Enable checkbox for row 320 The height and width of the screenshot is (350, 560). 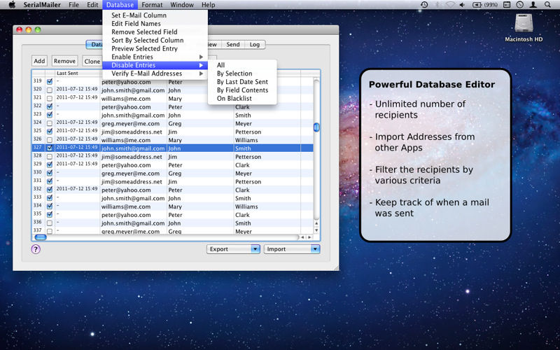tap(50, 90)
